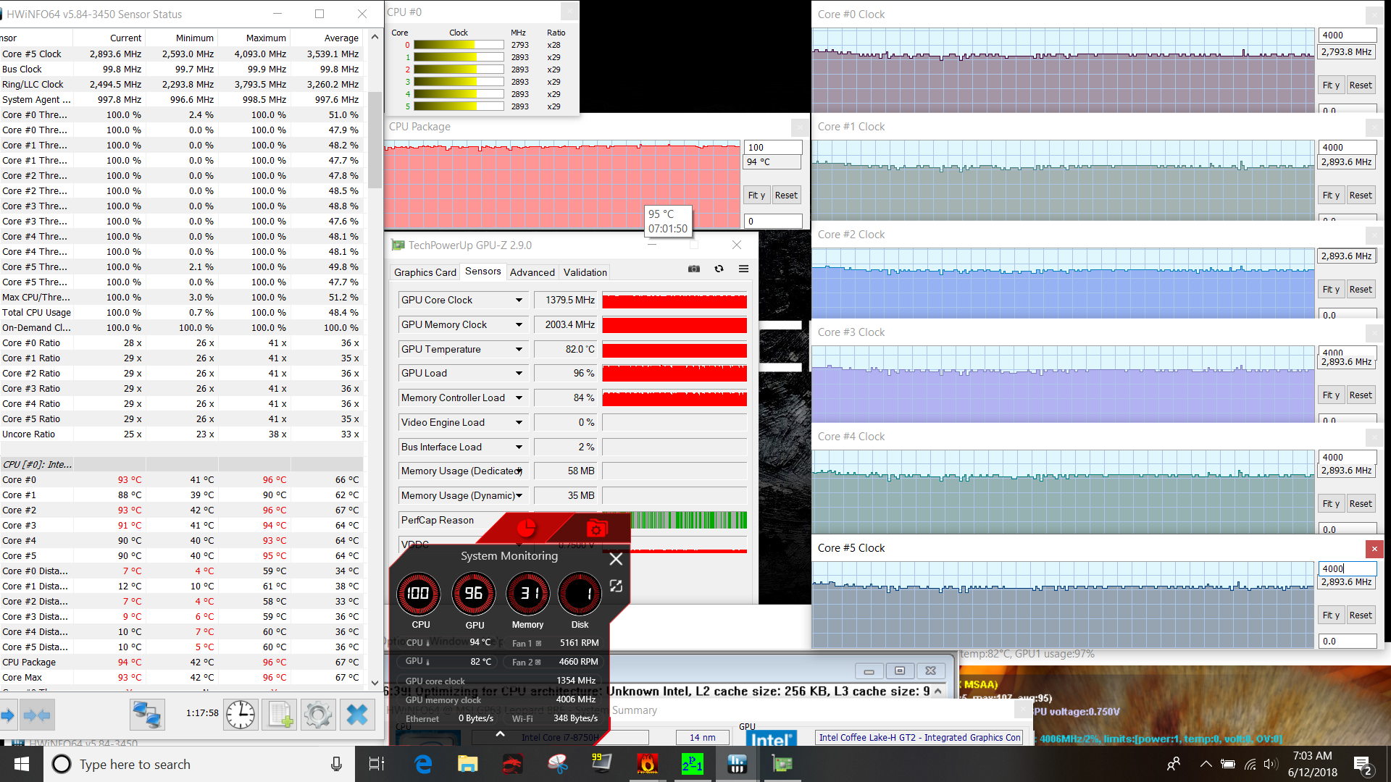Click the red pie chart monitoring icon

pyautogui.click(x=526, y=529)
